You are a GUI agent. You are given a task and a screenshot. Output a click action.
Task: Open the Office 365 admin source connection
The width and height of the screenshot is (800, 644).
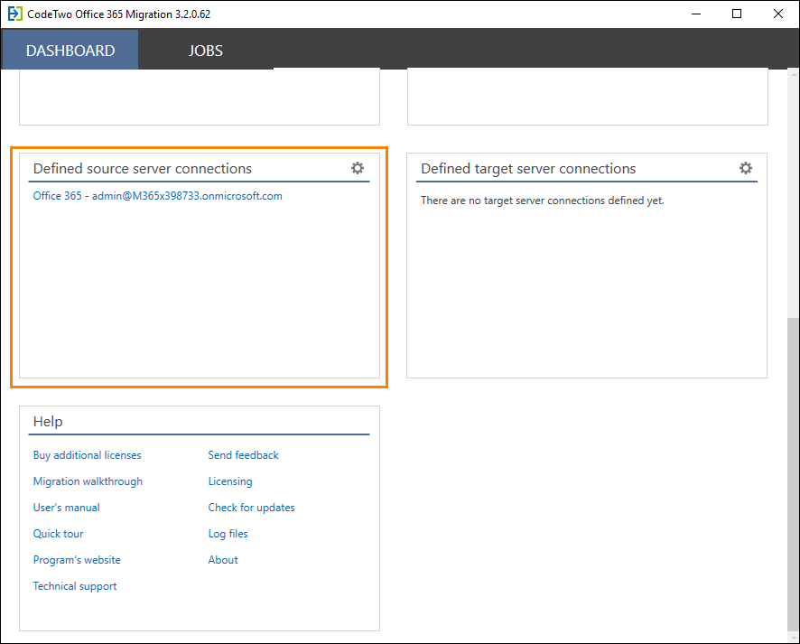click(x=158, y=196)
